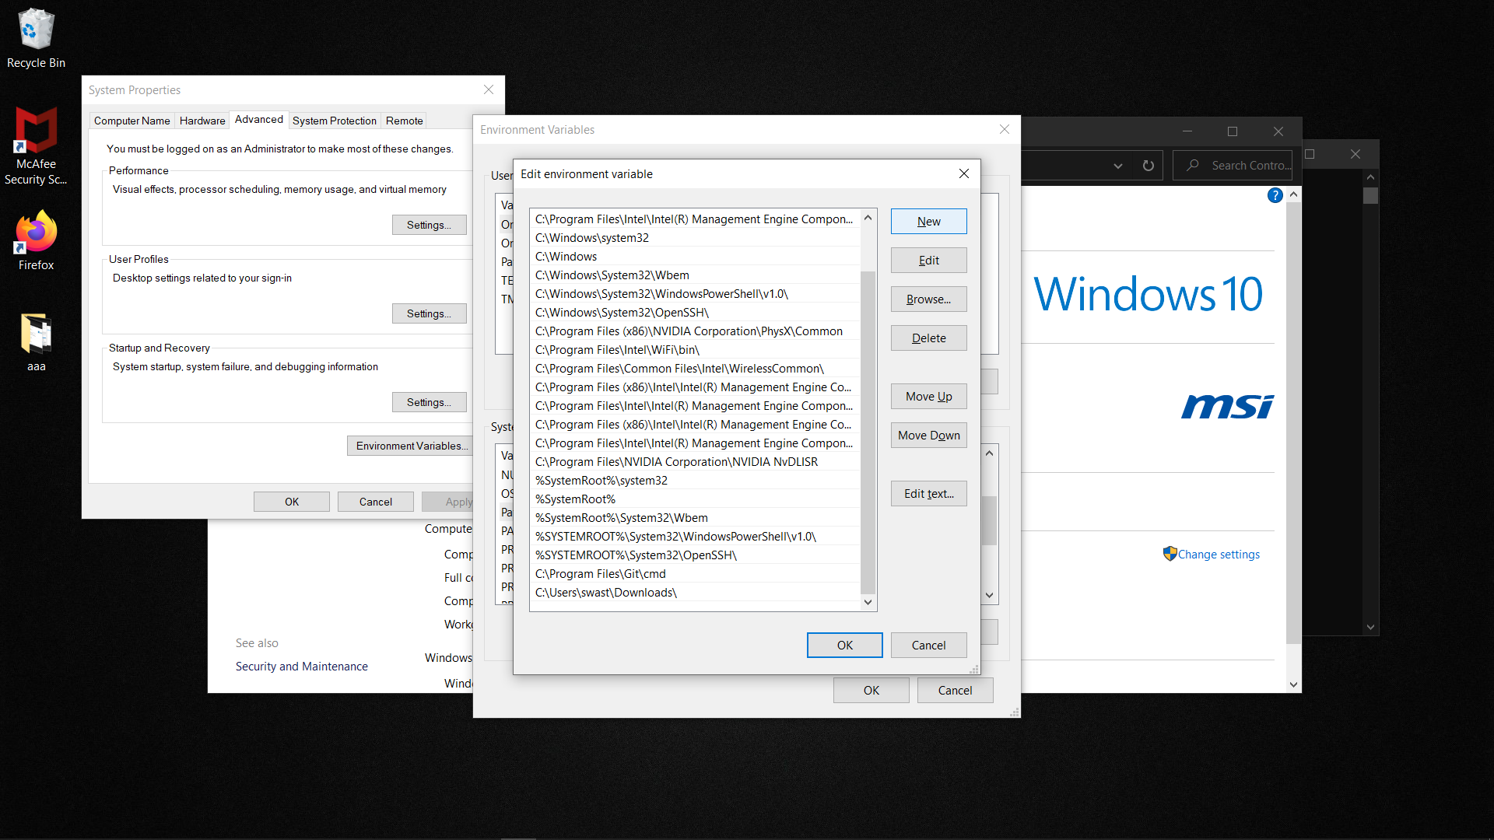Click the blue help question mark icon

(x=1275, y=195)
